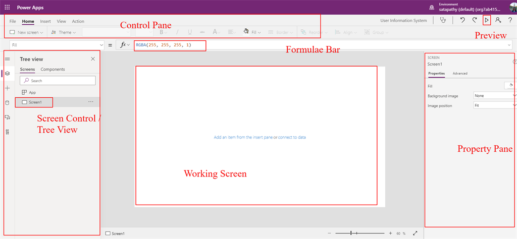Open the Advanced tools icon in left rail
This screenshot has height=239, width=517.
[x=8, y=132]
